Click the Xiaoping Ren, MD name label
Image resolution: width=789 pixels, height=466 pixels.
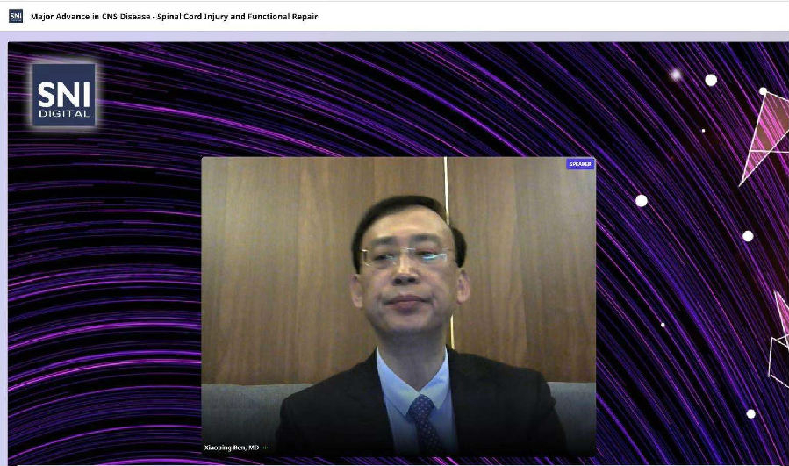click(231, 448)
